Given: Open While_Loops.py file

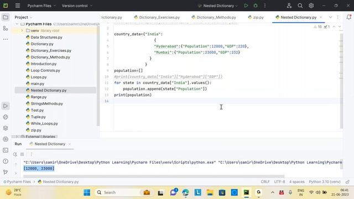Looking at the screenshot, I should point(44,123).
